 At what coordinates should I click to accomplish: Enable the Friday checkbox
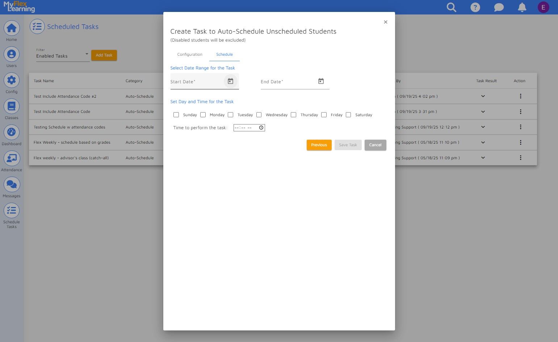tap(324, 115)
